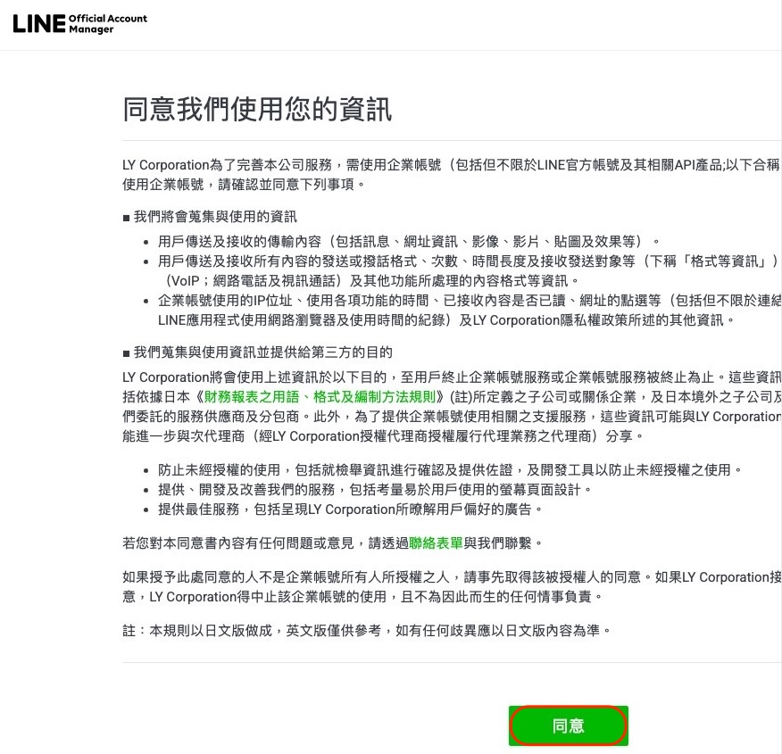This screenshot has height=754, width=782.
Task: Click the bullet starting 企業帳號使用的IP位址
Action: pos(470,310)
